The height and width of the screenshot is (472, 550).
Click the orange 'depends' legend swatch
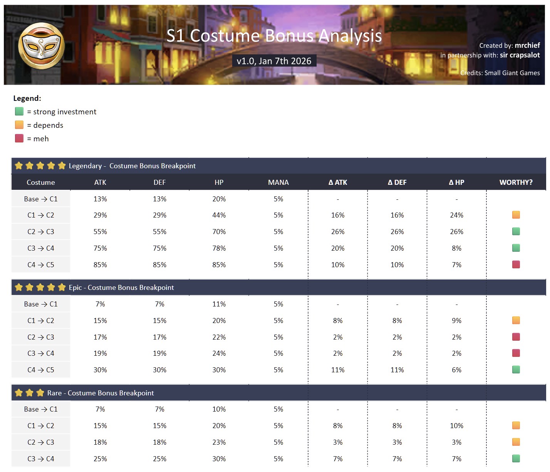click(x=19, y=125)
